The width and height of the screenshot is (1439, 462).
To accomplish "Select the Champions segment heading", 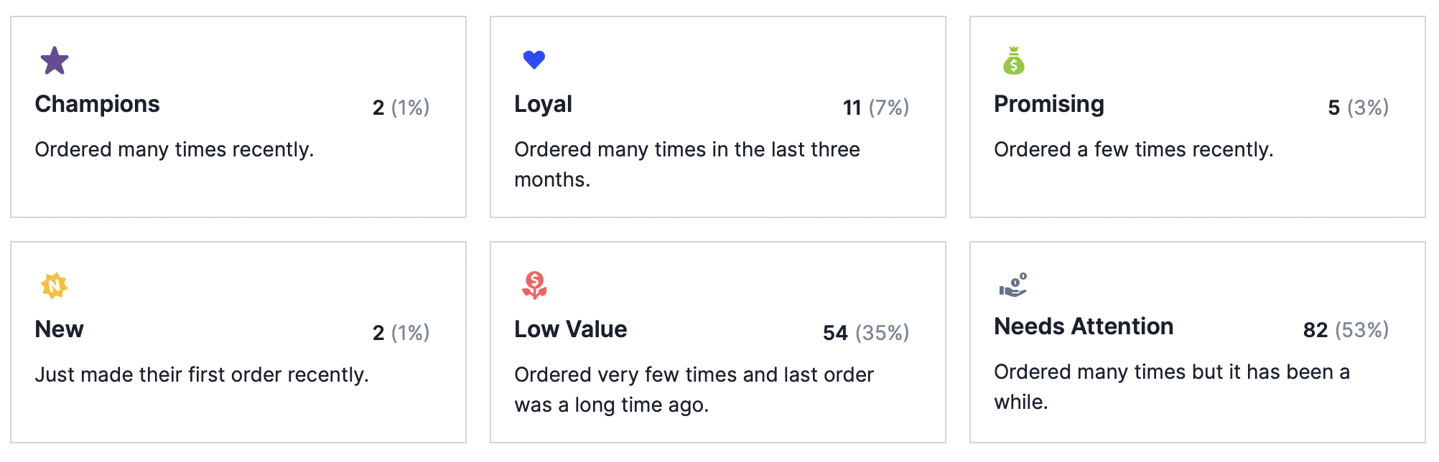I will click(98, 105).
